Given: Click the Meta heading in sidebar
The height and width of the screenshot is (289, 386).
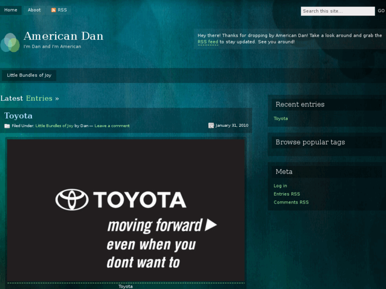Looking at the screenshot, I should [284, 172].
